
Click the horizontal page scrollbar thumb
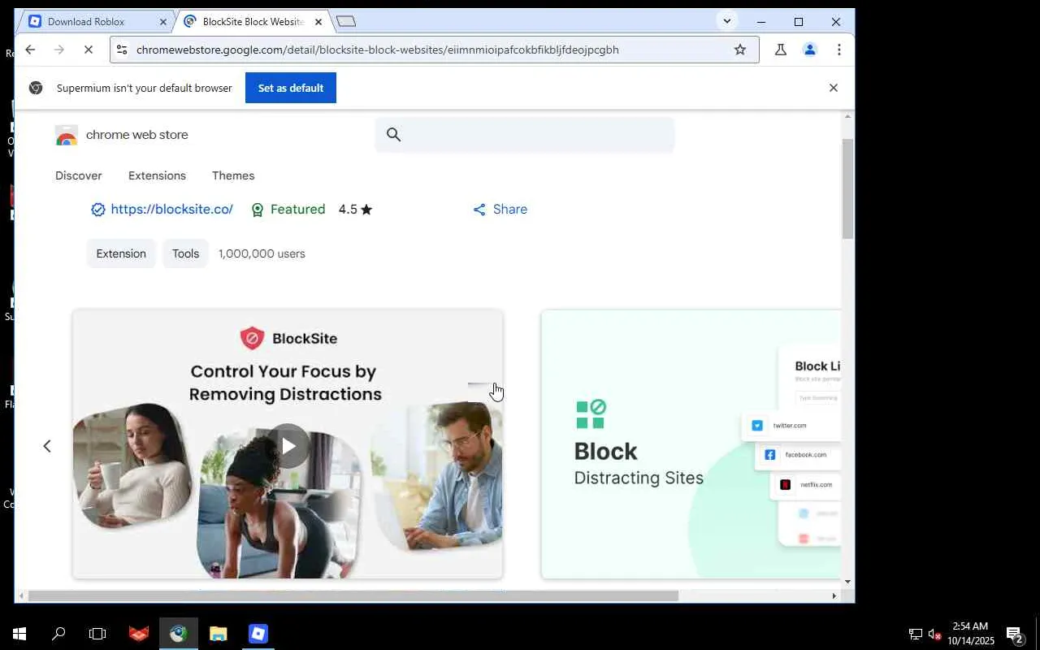[x=353, y=596]
